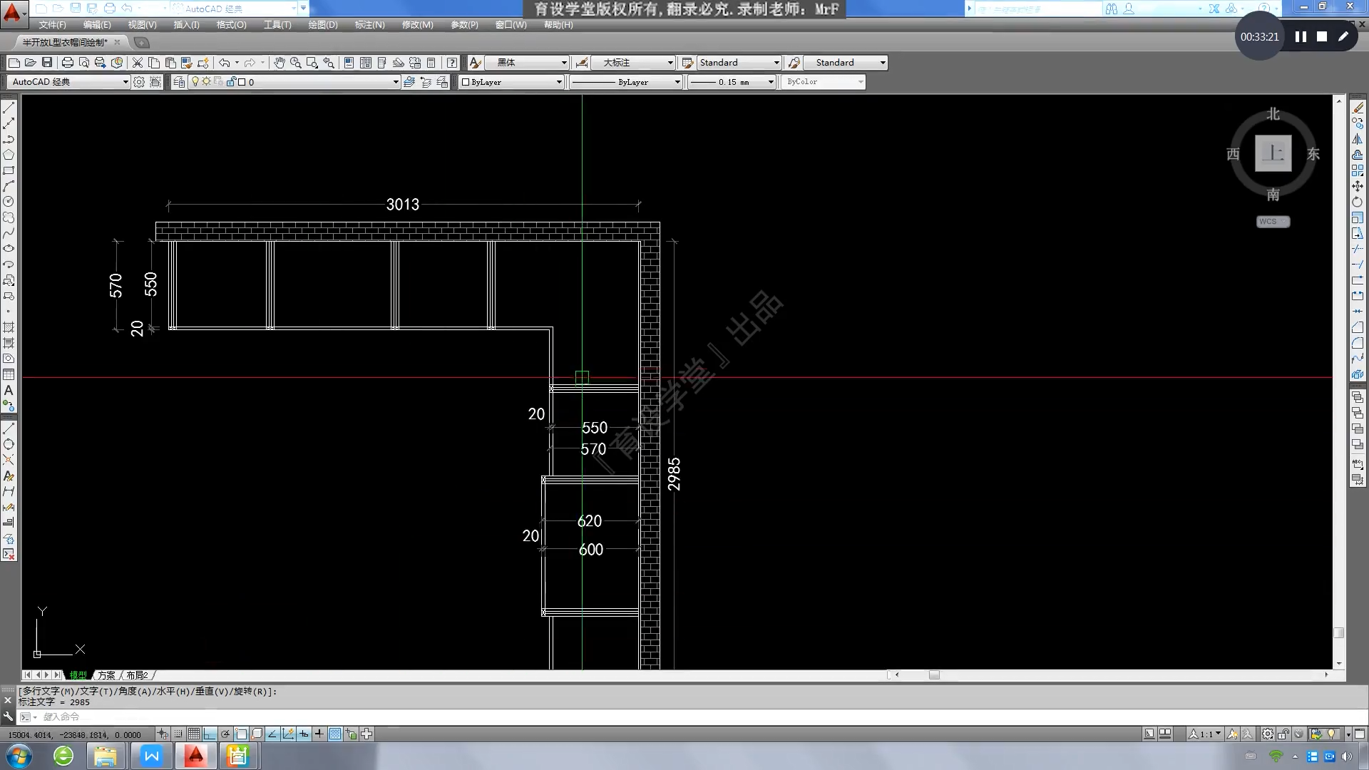Open a file with the Open folder icon
1369x770 pixels.
click(30, 63)
